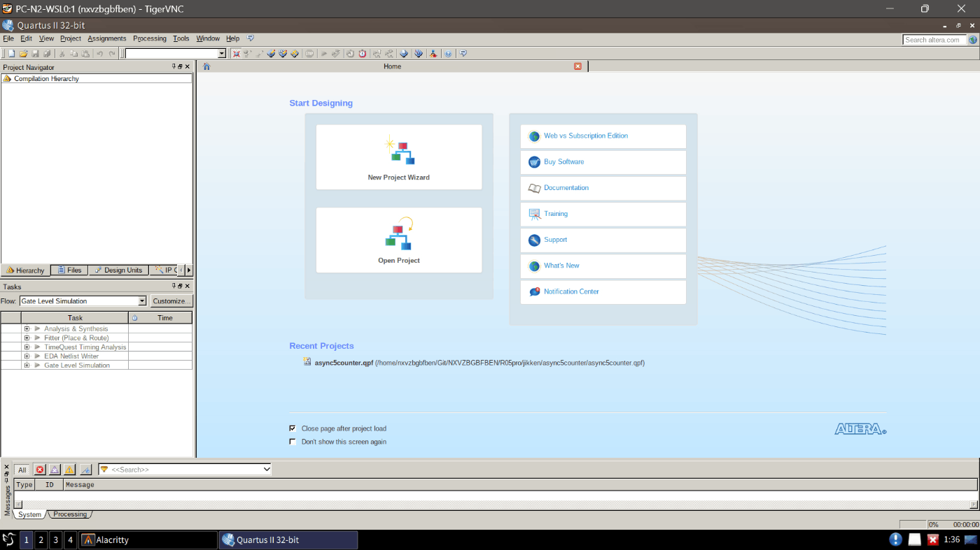
Task: Click the New file toolbar icon
Action: click(x=11, y=53)
